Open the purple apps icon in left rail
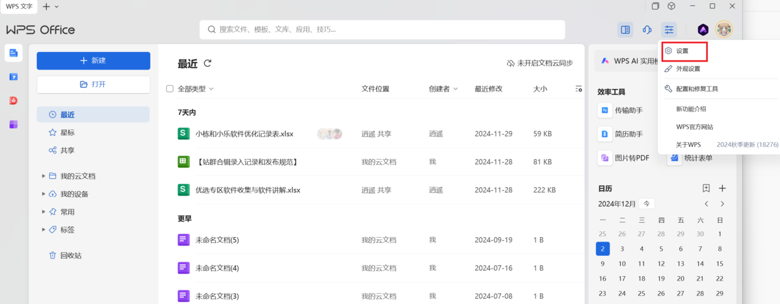 pos(14,124)
